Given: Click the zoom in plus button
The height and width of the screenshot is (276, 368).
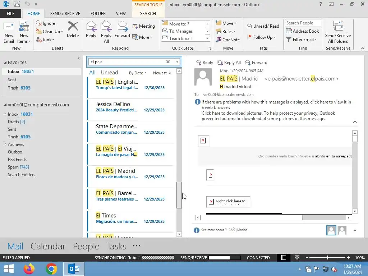Looking at the screenshot, I should [348, 257].
